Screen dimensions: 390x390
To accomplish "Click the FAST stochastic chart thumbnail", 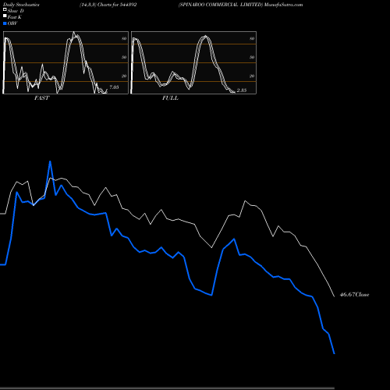I will coord(66,62).
